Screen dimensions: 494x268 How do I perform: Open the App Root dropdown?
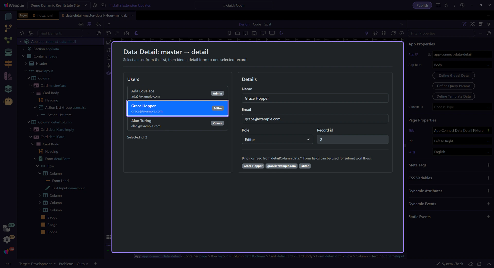[x=462, y=65]
